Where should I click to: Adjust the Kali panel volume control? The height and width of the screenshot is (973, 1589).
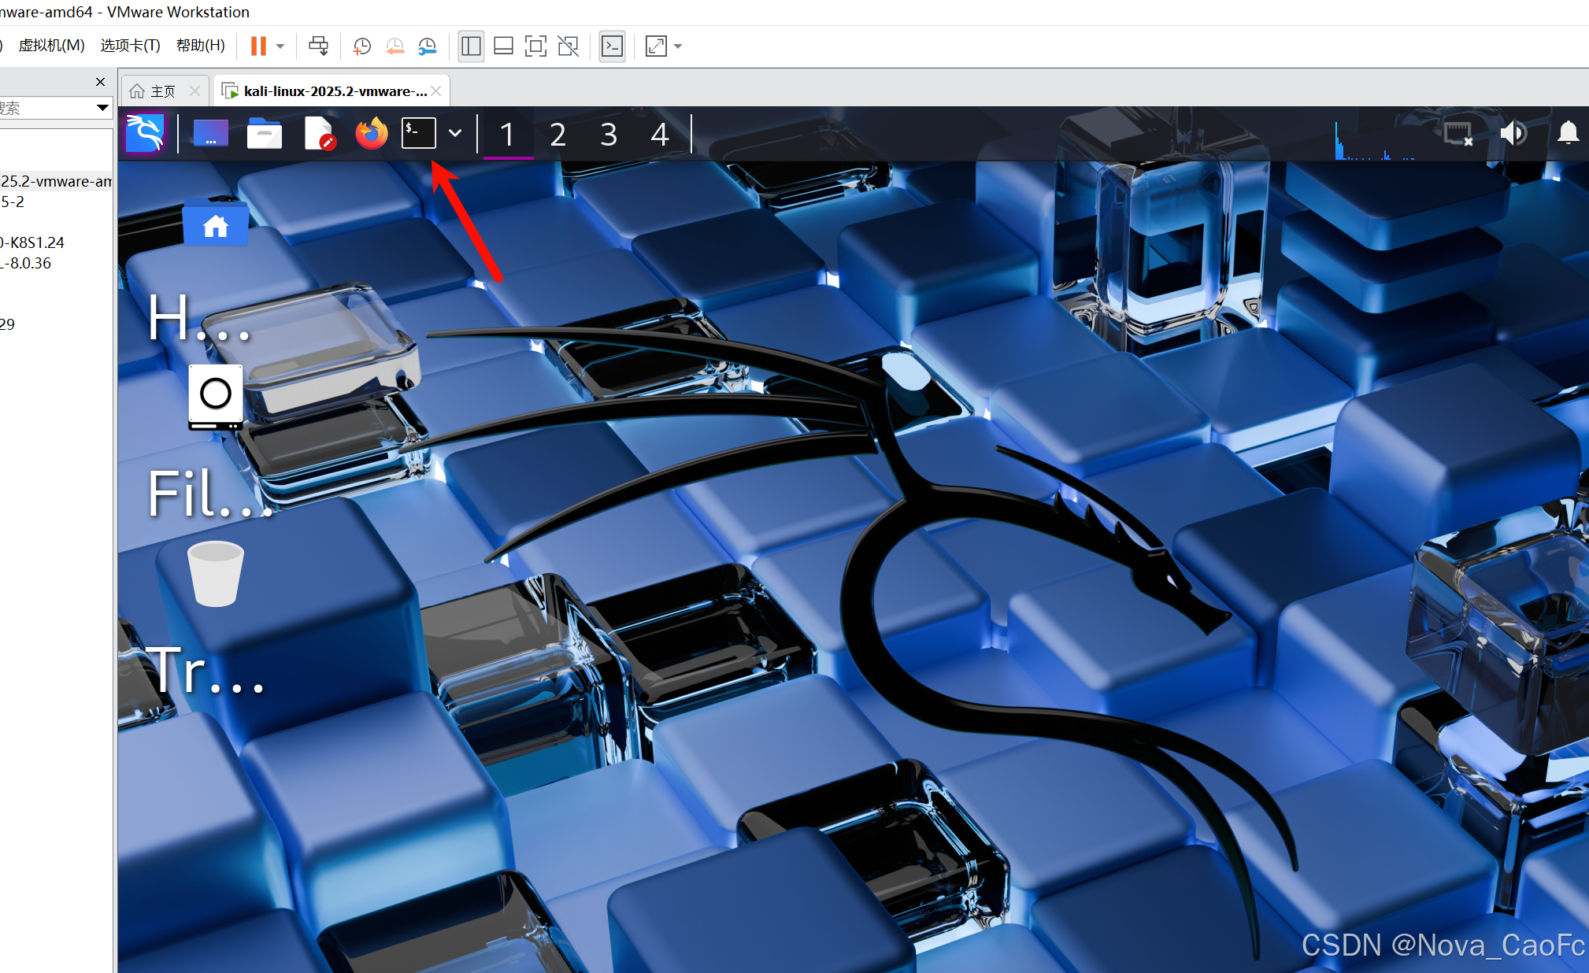[1513, 133]
